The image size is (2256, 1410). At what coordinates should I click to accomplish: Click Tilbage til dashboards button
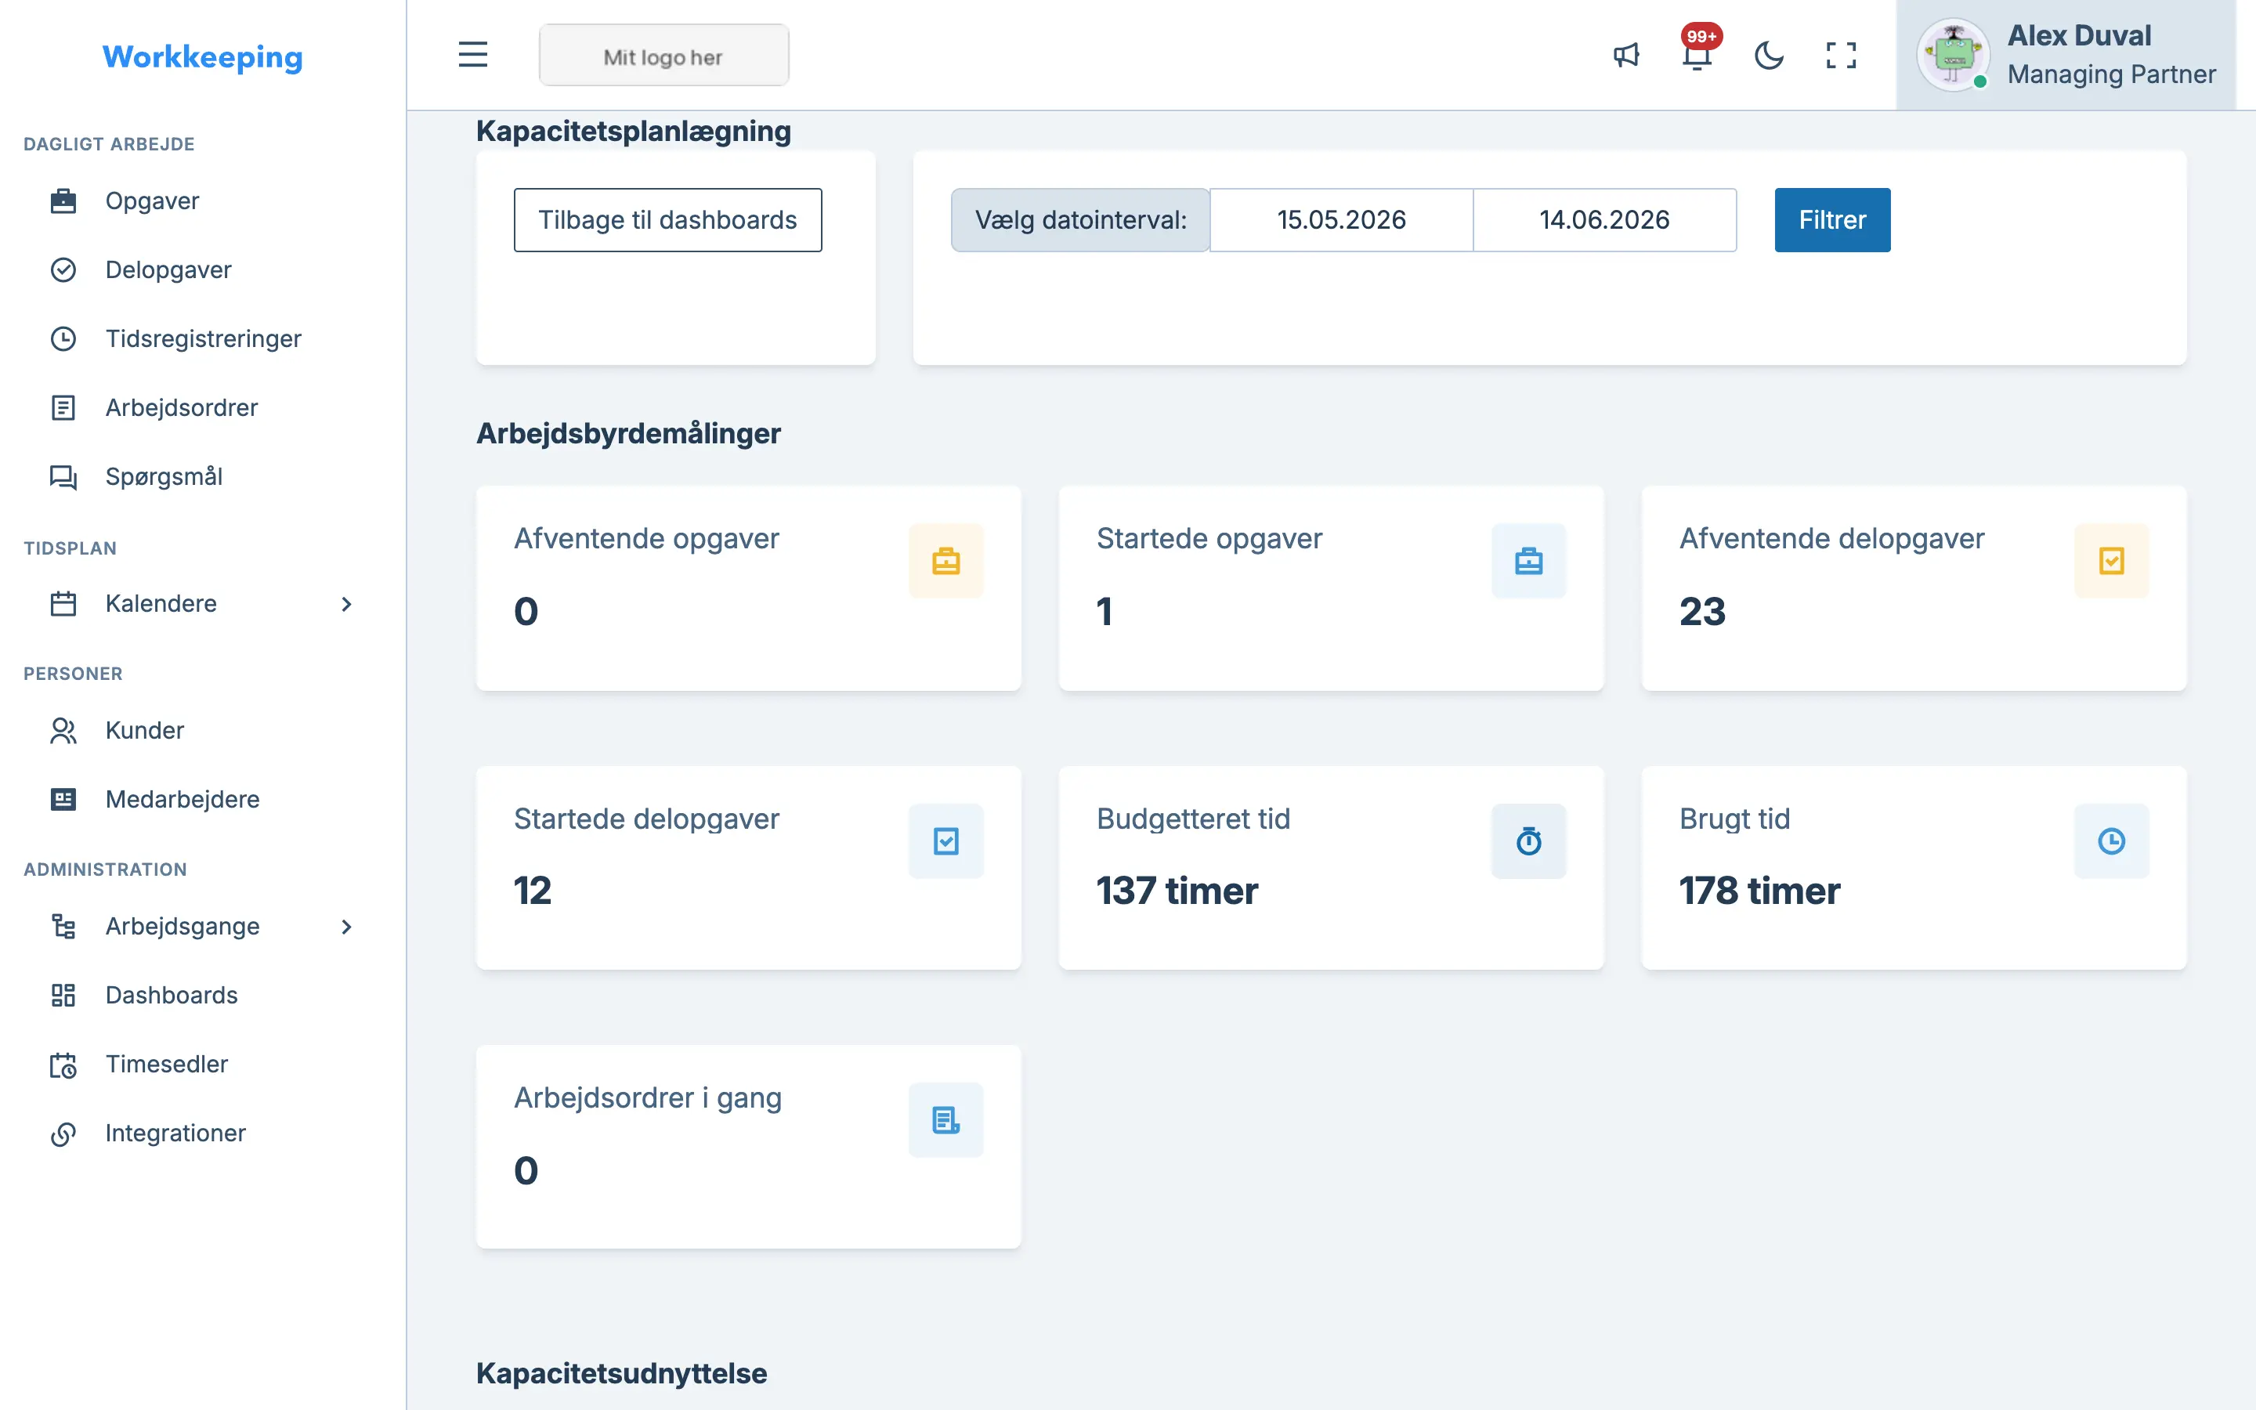click(667, 220)
